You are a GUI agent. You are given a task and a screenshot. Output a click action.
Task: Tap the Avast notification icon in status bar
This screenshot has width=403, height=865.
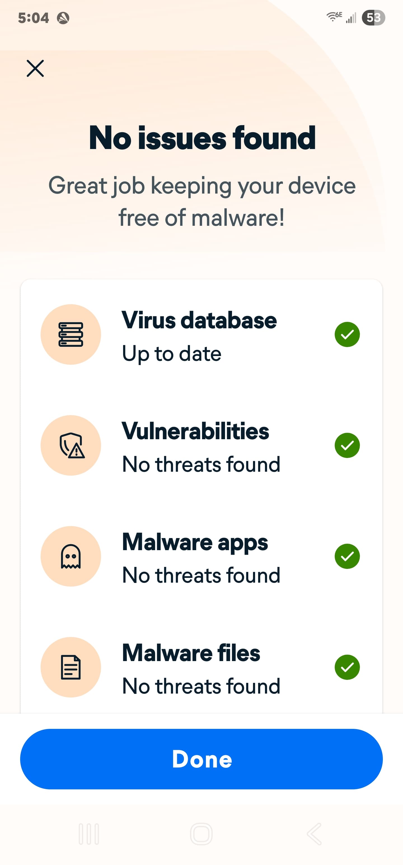point(63,18)
